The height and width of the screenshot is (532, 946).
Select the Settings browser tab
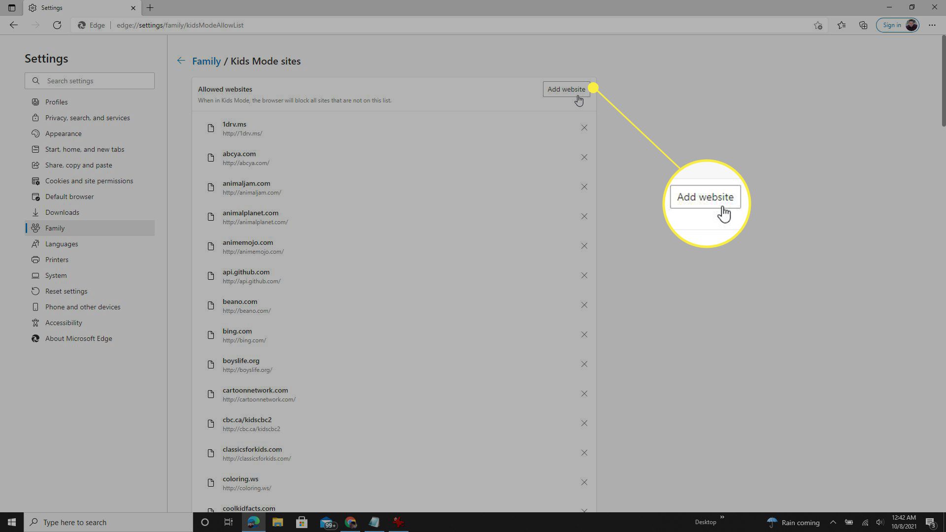[x=82, y=8]
